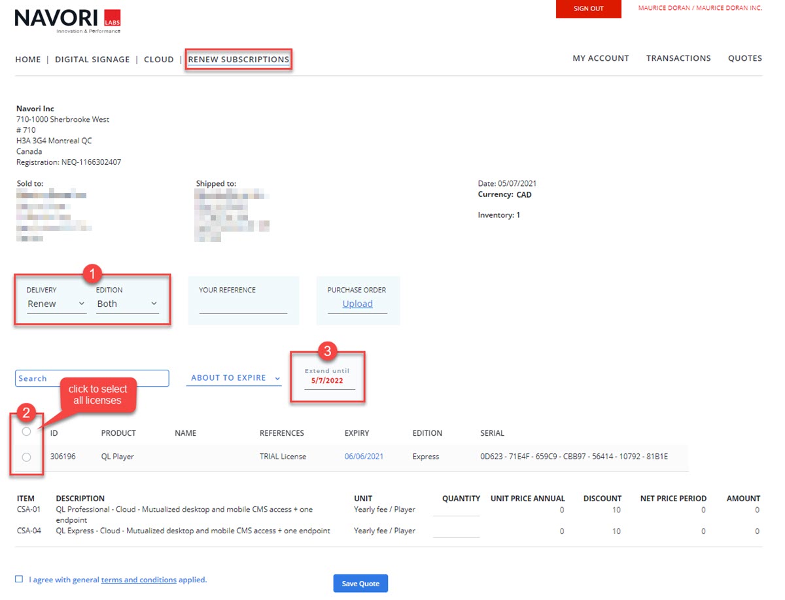Expand the Edition dropdown set to Both
Screen dimensions: 785x600
128,304
